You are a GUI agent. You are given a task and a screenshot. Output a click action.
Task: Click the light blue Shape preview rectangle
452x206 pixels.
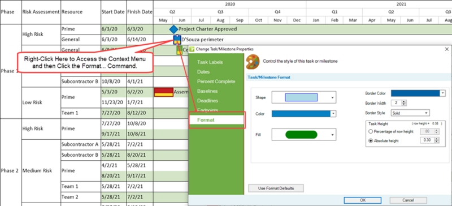(301, 97)
